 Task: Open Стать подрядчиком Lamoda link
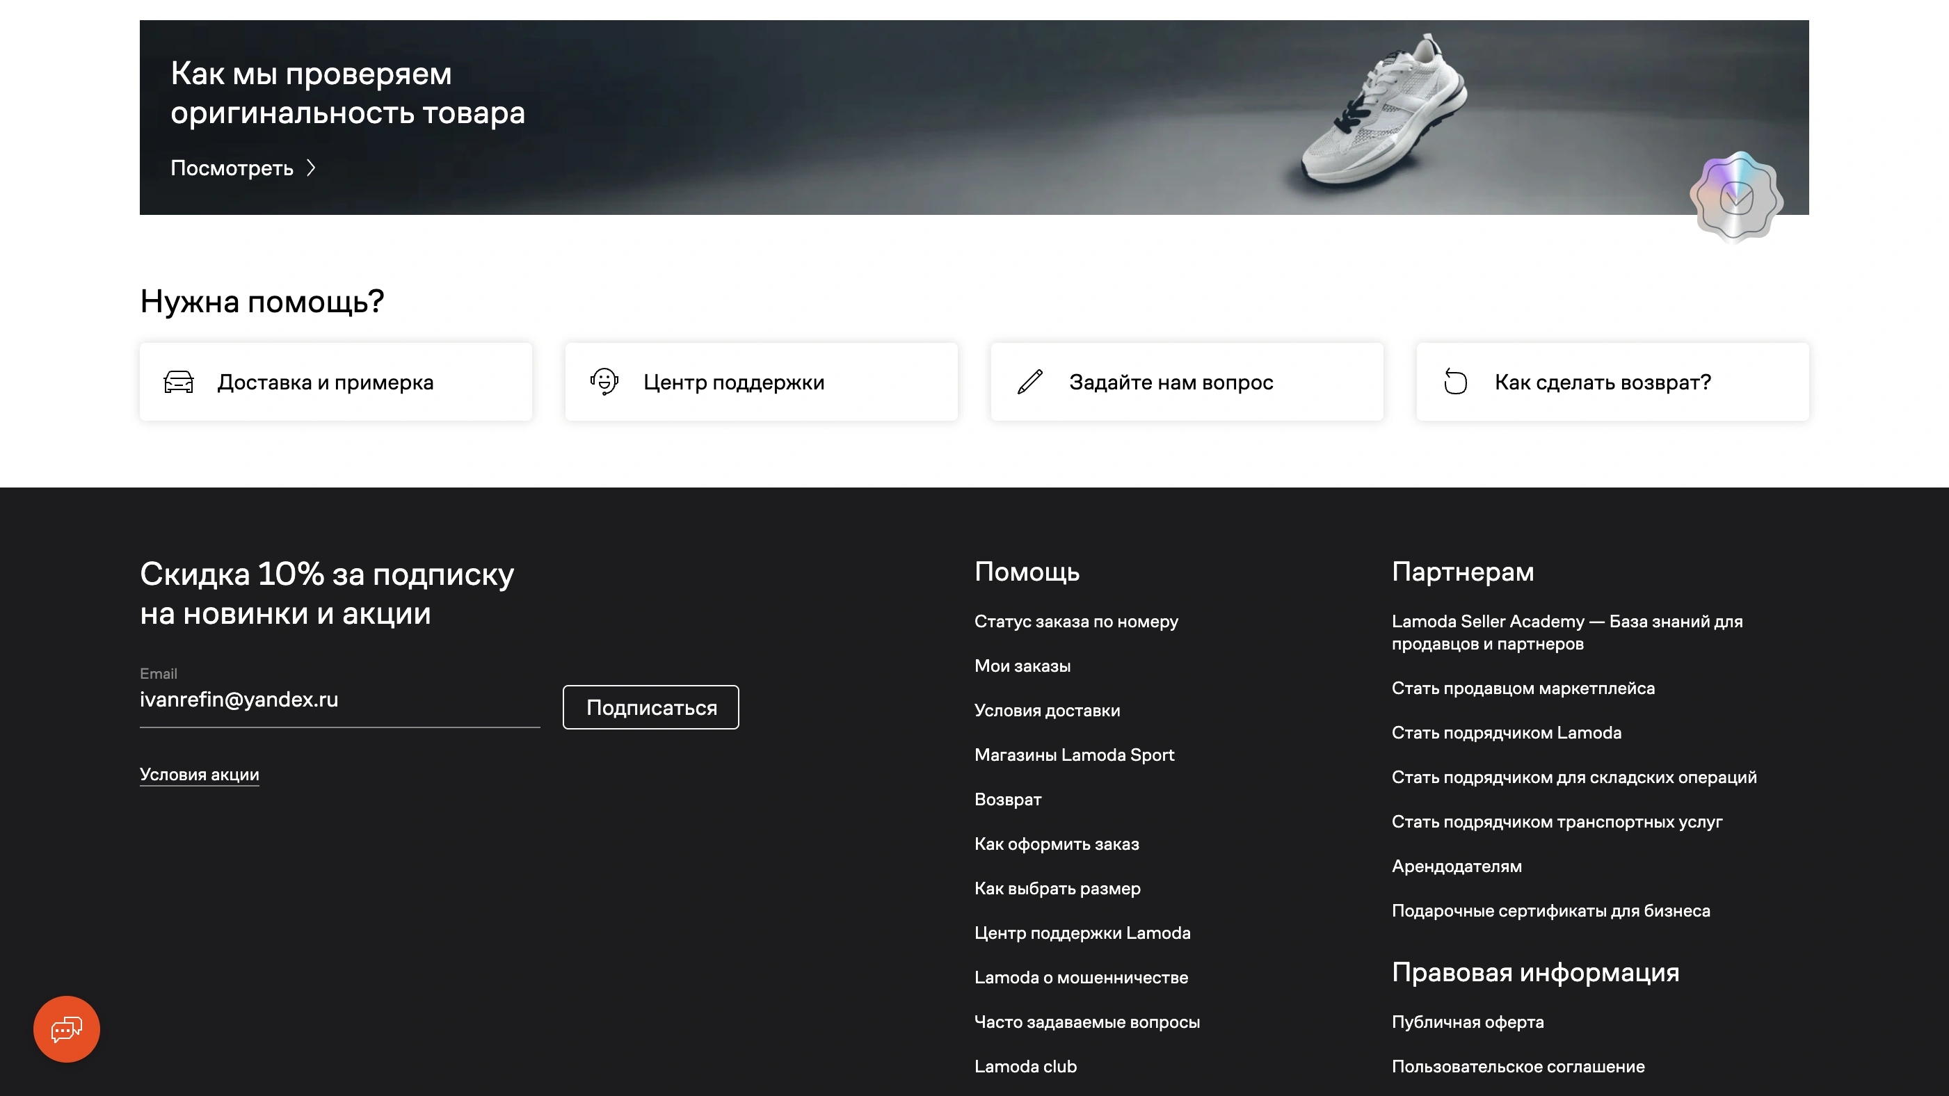click(x=1507, y=733)
